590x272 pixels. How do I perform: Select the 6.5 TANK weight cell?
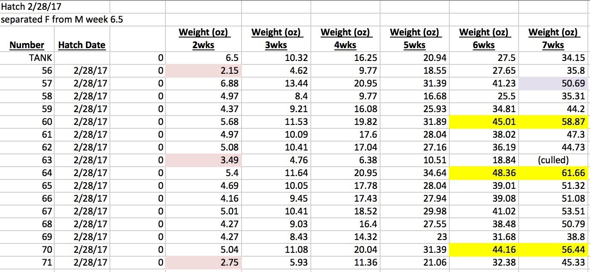pos(203,58)
